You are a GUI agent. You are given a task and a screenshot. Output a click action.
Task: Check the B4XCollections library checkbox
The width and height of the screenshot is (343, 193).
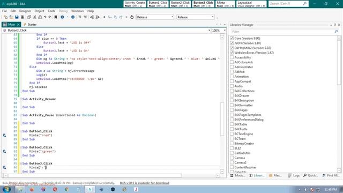[232, 91]
